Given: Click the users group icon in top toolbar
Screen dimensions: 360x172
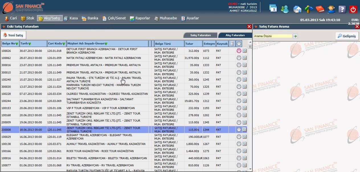Looking at the screenshot, I should click(285, 9).
